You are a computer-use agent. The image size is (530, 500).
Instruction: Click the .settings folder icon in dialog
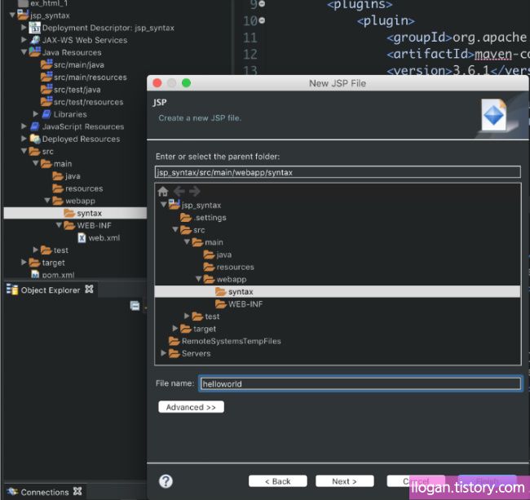tap(186, 218)
